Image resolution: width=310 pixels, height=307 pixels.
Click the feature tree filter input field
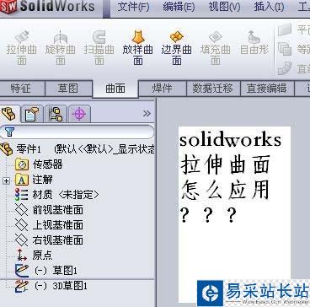click(x=77, y=132)
